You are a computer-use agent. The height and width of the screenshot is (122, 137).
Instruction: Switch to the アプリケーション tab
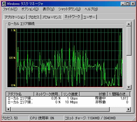[15, 17]
